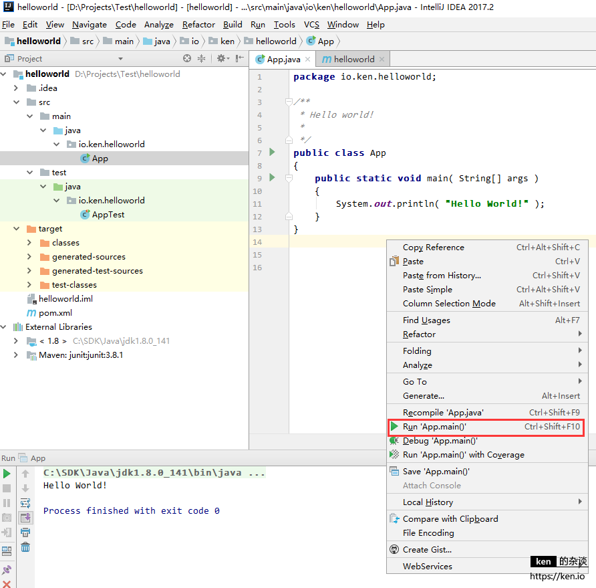Viewport: 596px width, 588px height.
Task: Choose Run 'App.main()' with Coverage
Action: click(x=487, y=455)
